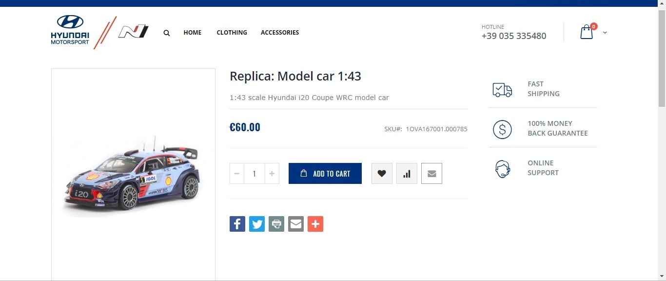The image size is (666, 281).
Task: Open the search magnifier icon
Action: [167, 33]
